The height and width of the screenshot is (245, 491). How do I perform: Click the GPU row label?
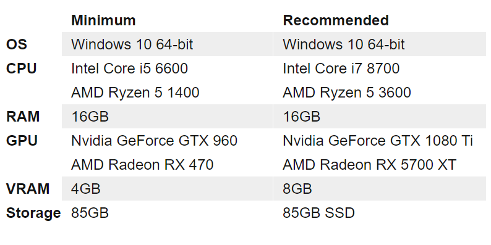(x=22, y=141)
